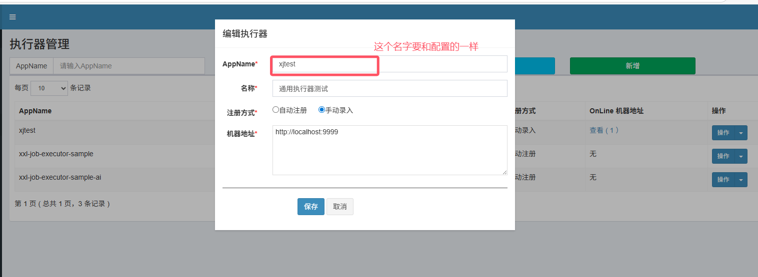Click 操作 button for xxl-job-executor-sample row
Screen dimensions: 758x277
coord(723,156)
